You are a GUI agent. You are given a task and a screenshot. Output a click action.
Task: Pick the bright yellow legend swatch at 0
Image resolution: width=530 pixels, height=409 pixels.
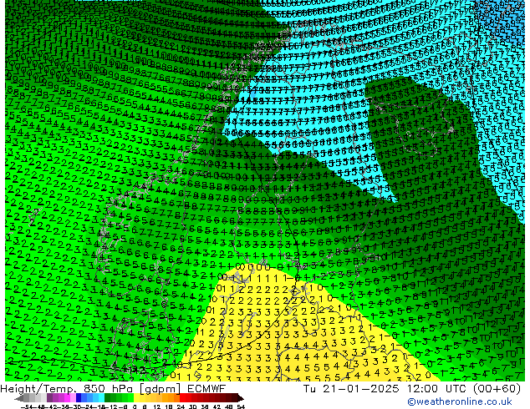136,398
